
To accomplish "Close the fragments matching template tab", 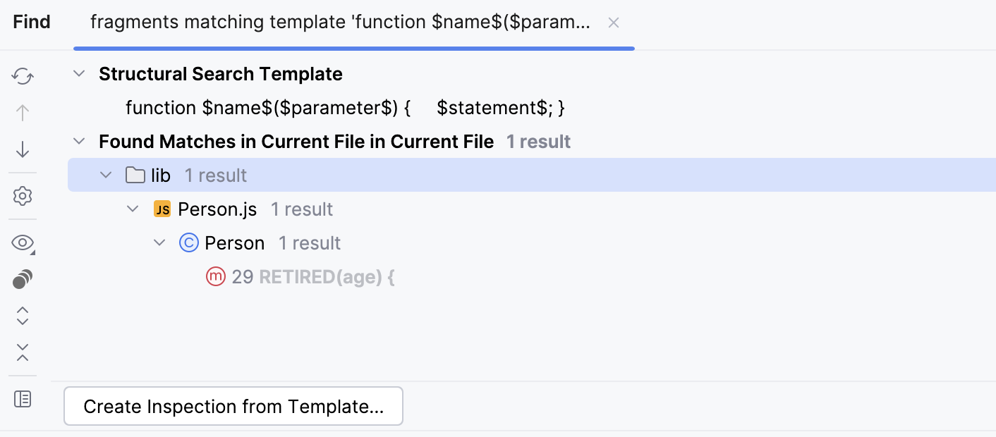I will (x=614, y=23).
